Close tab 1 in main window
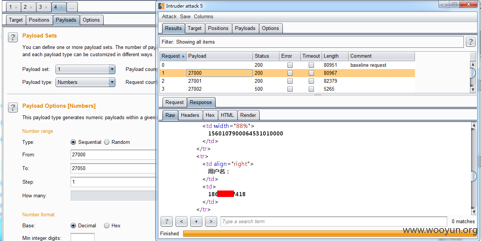 click(16, 7)
